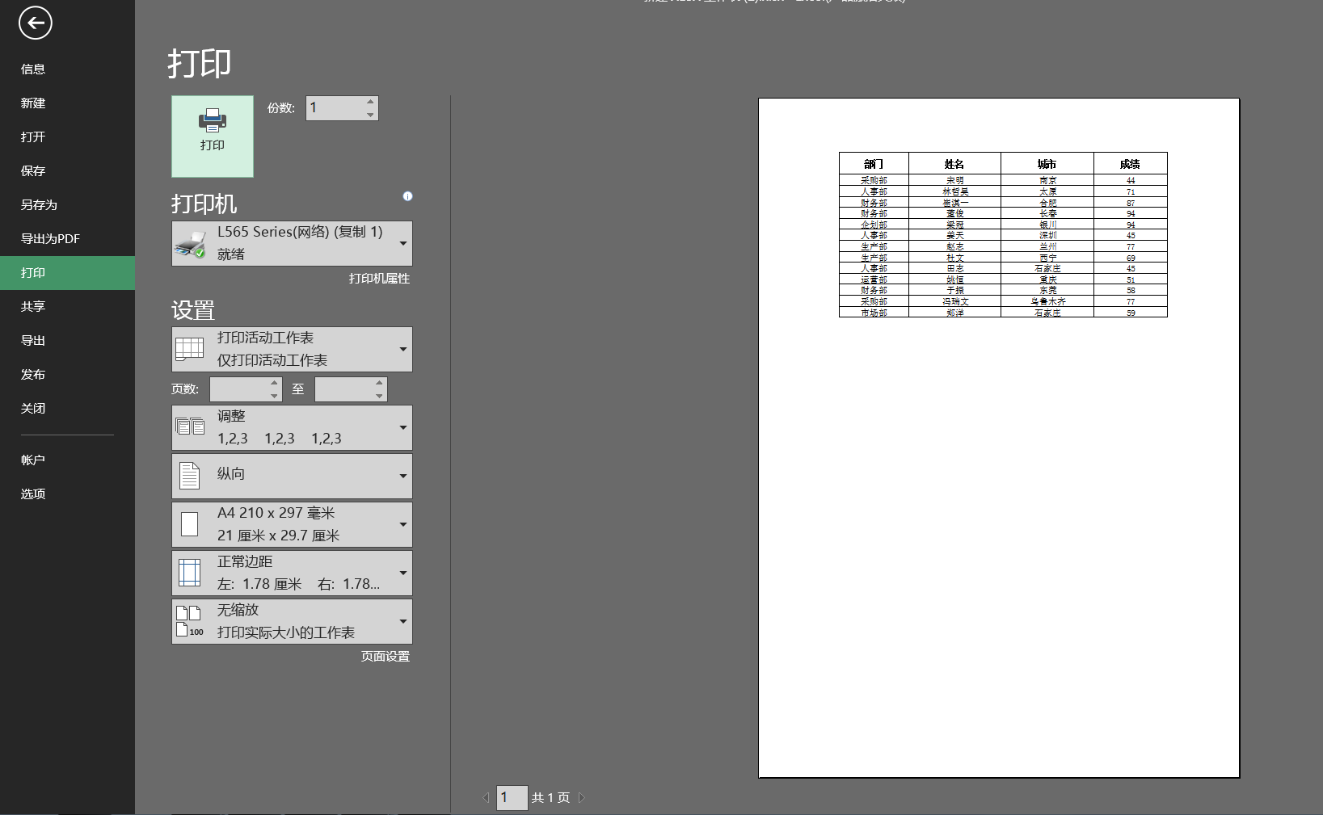Open the 信息 (Info) menu item

point(67,69)
